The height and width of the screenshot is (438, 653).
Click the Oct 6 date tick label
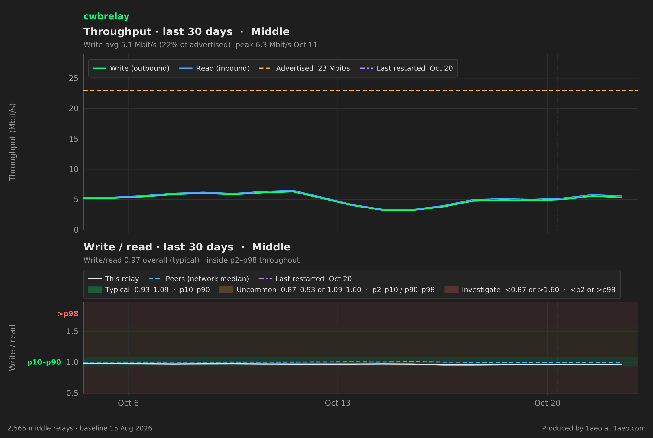128,403
